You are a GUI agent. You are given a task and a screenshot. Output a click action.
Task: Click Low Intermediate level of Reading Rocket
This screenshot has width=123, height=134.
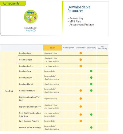coord(51,66)
